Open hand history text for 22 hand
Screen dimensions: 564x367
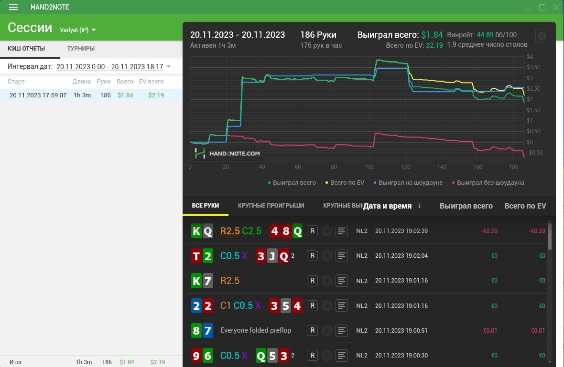[342, 305]
